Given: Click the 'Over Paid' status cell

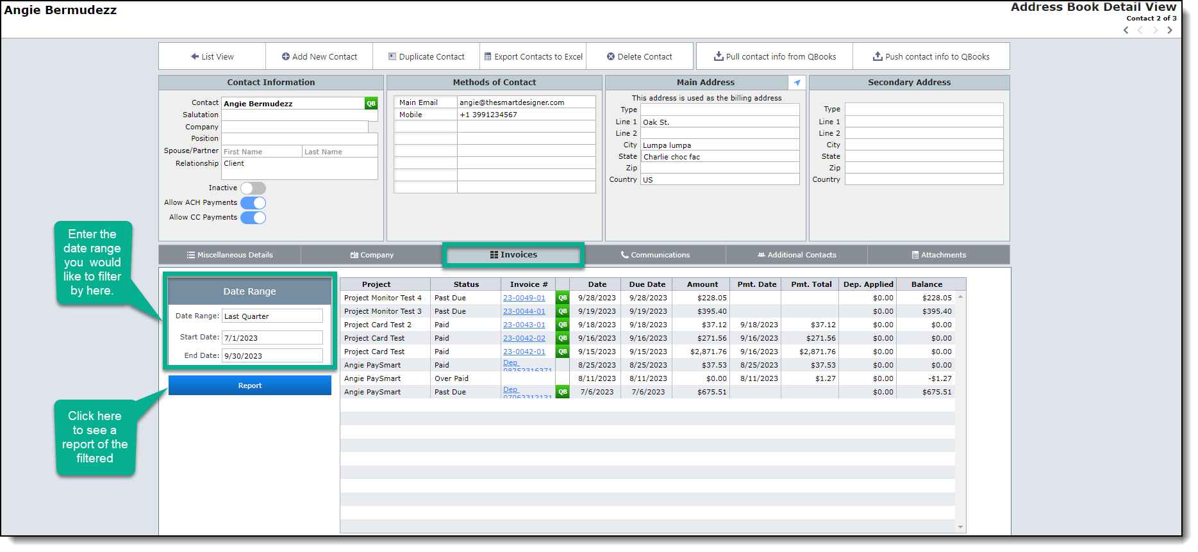Looking at the screenshot, I should click(465, 378).
